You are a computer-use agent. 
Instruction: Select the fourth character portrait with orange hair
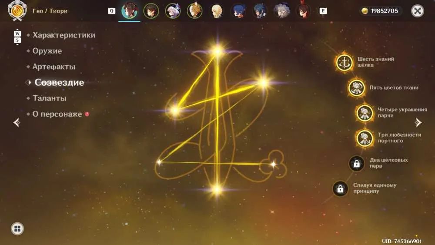(194, 11)
